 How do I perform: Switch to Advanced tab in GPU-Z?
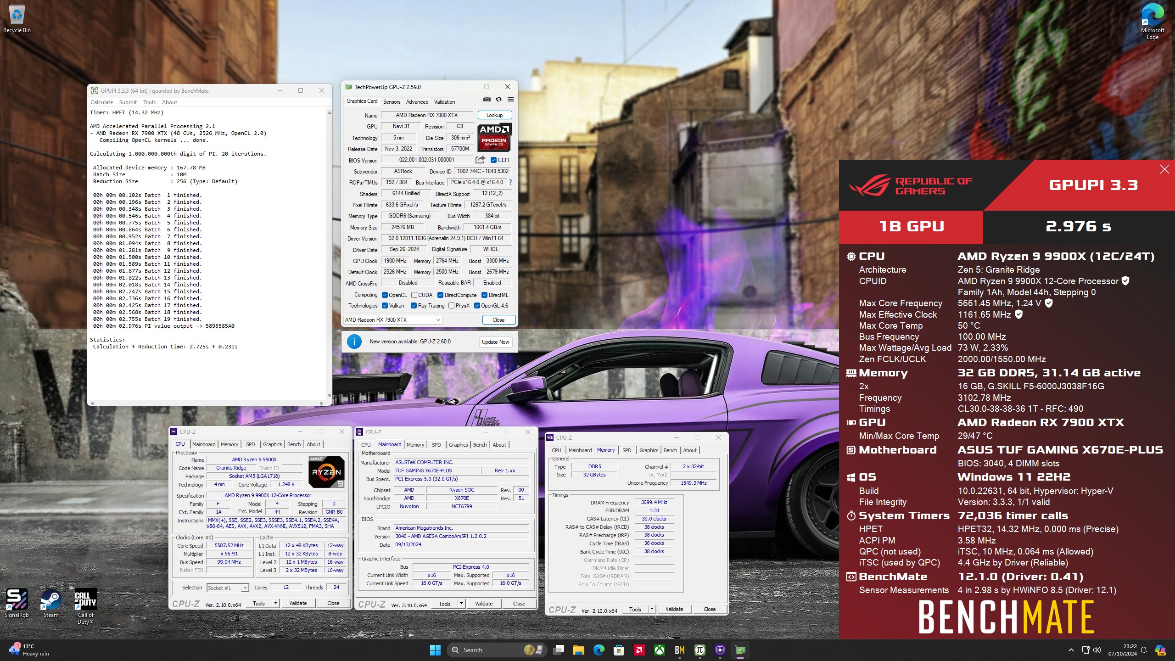click(417, 102)
